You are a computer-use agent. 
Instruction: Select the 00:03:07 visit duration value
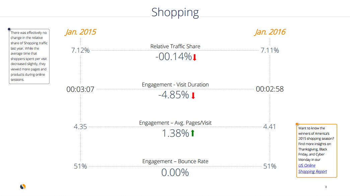[80, 89]
